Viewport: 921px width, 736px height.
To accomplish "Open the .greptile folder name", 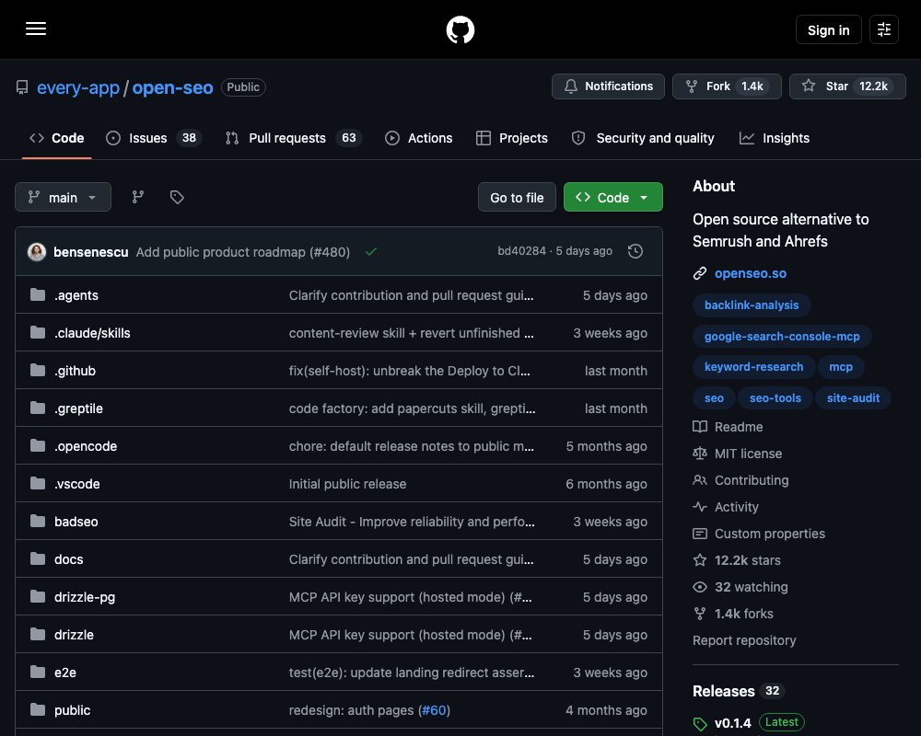I will pos(78,408).
